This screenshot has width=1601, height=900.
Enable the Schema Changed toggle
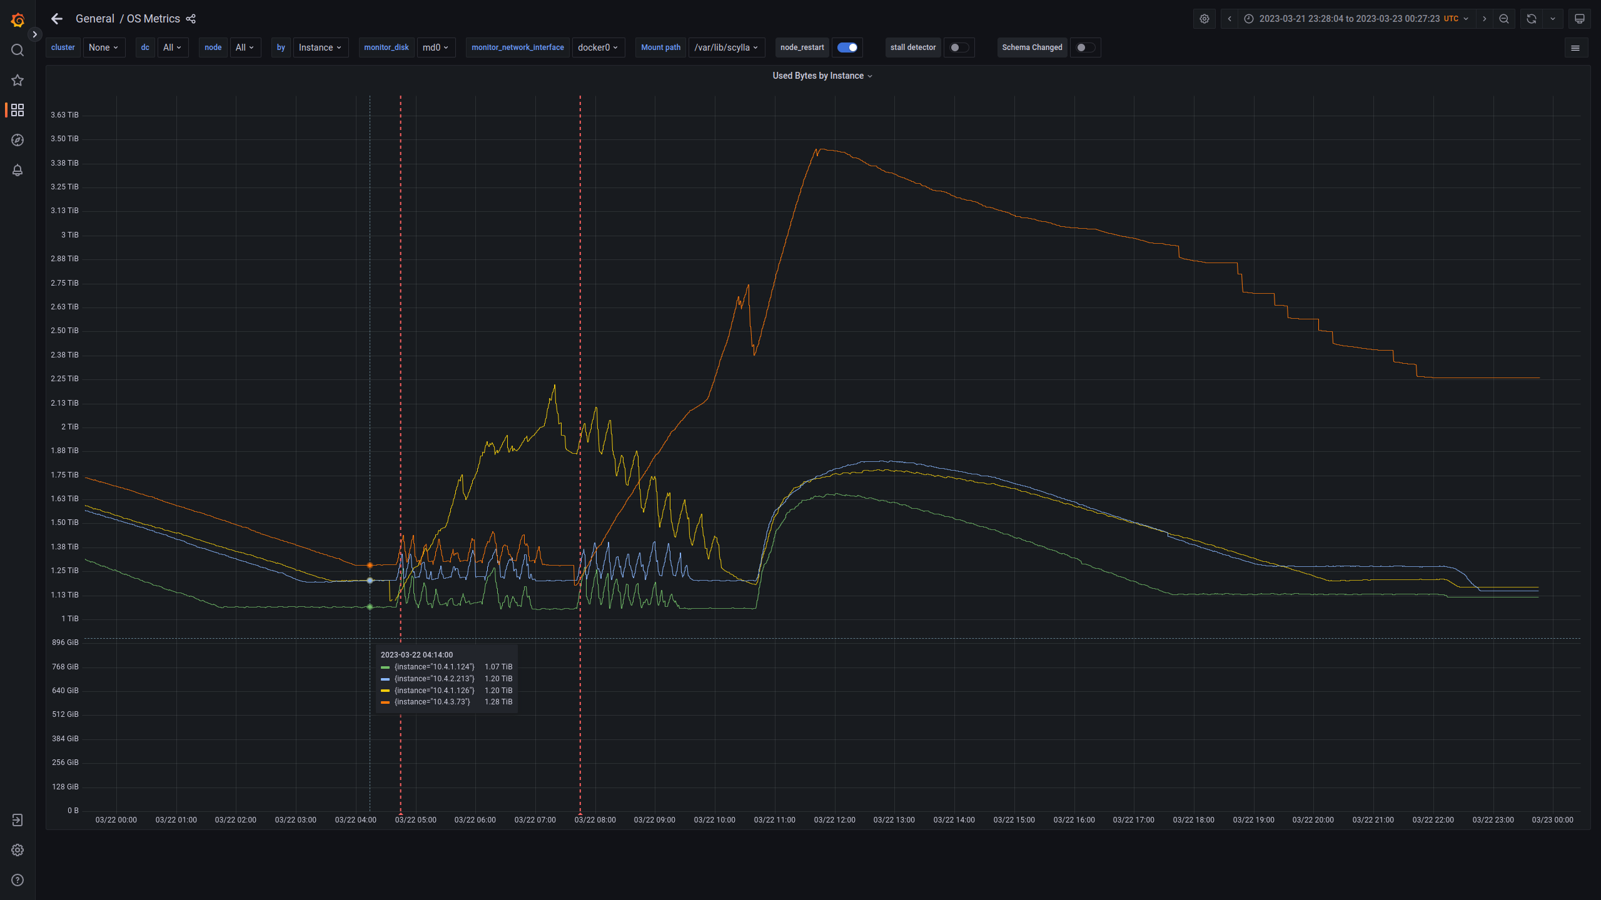[1085, 47]
